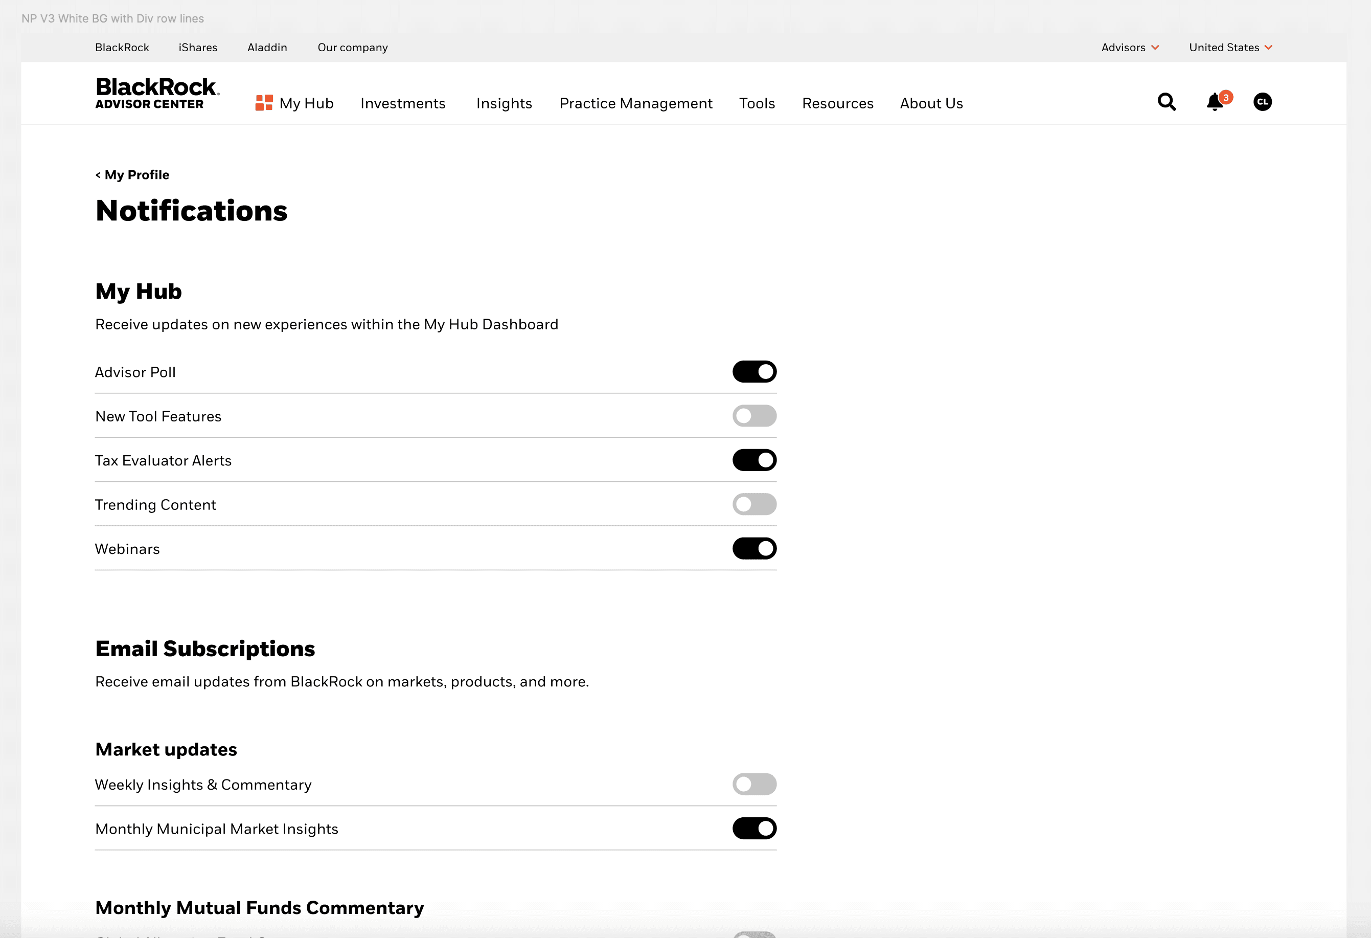Disable Monthly Municipal Market Insights toggle
Viewport: 1371px width, 938px height.
point(754,829)
